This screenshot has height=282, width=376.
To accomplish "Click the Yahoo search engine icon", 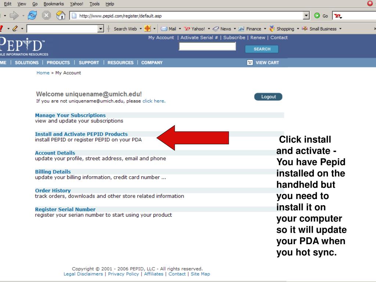I will 337,16.
